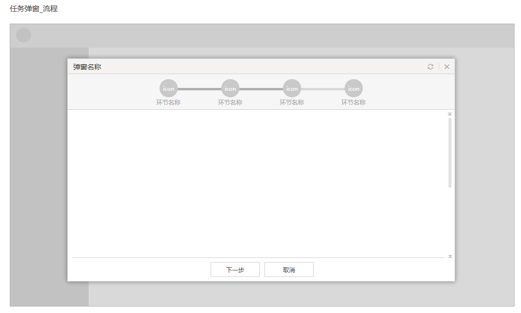Click the vertical scrollbar thumb in dialog
Viewport: 521px width, 313px height.
450,153
